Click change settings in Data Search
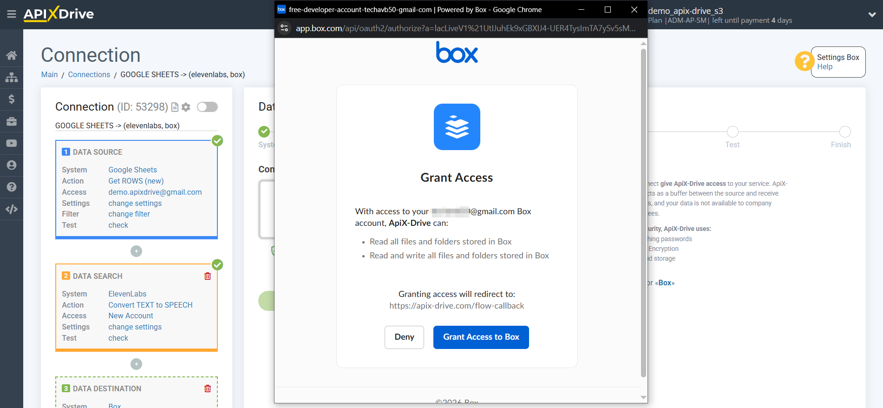Screen dimensions: 883x408 click(x=135, y=327)
